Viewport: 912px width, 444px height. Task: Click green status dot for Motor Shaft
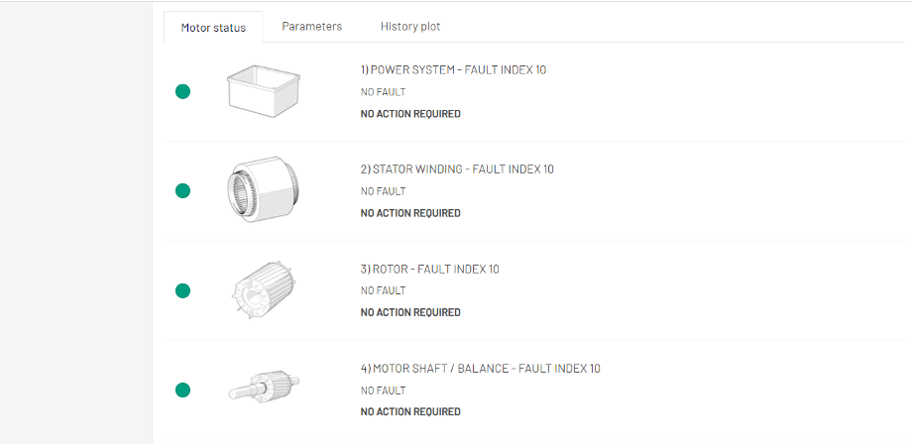(x=182, y=390)
